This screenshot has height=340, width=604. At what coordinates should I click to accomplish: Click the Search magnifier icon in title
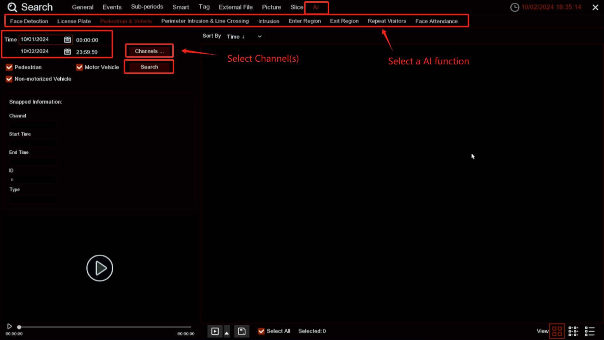12,7
